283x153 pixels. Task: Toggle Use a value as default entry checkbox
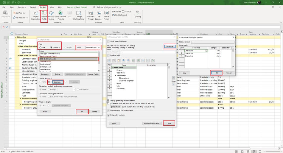pyautogui.click(x=108, y=103)
